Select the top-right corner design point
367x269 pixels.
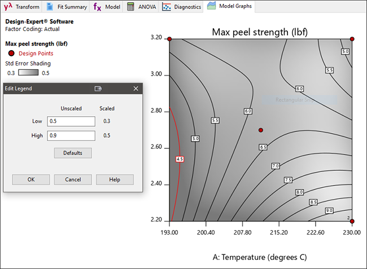(352, 39)
